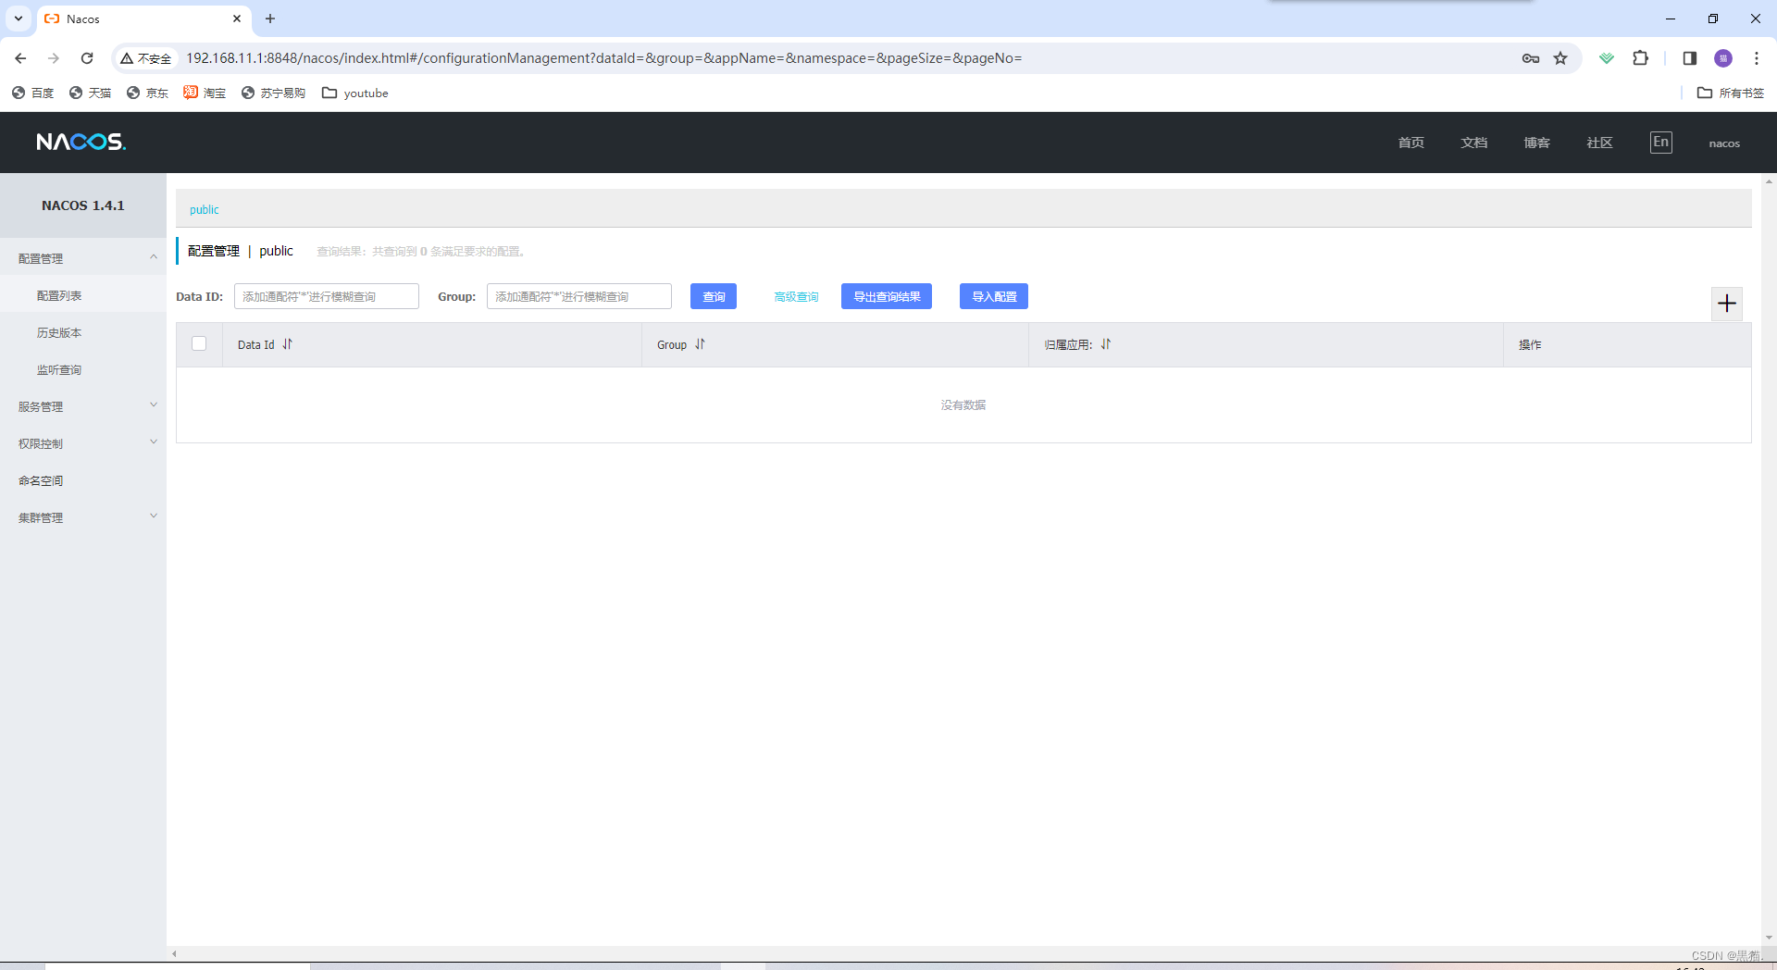
Task: Focus the Group input field
Action: [x=579, y=296]
